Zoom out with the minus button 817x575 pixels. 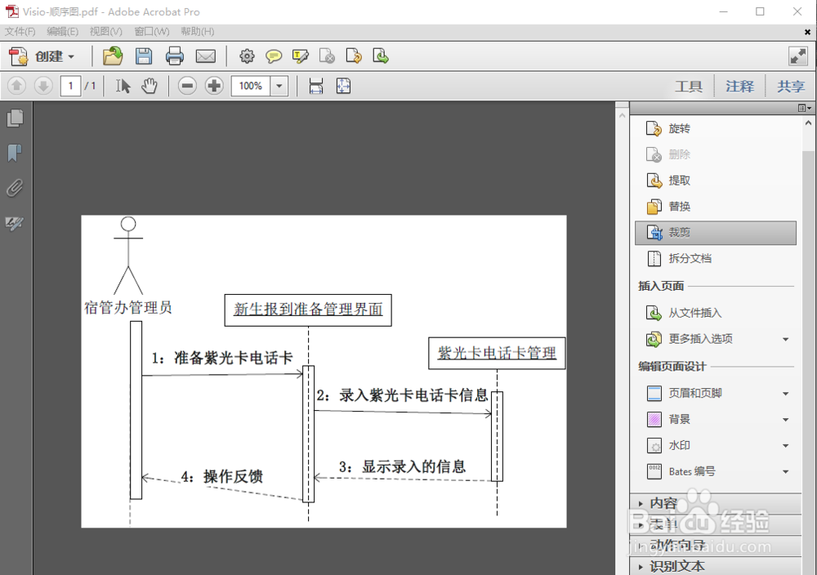coord(187,86)
